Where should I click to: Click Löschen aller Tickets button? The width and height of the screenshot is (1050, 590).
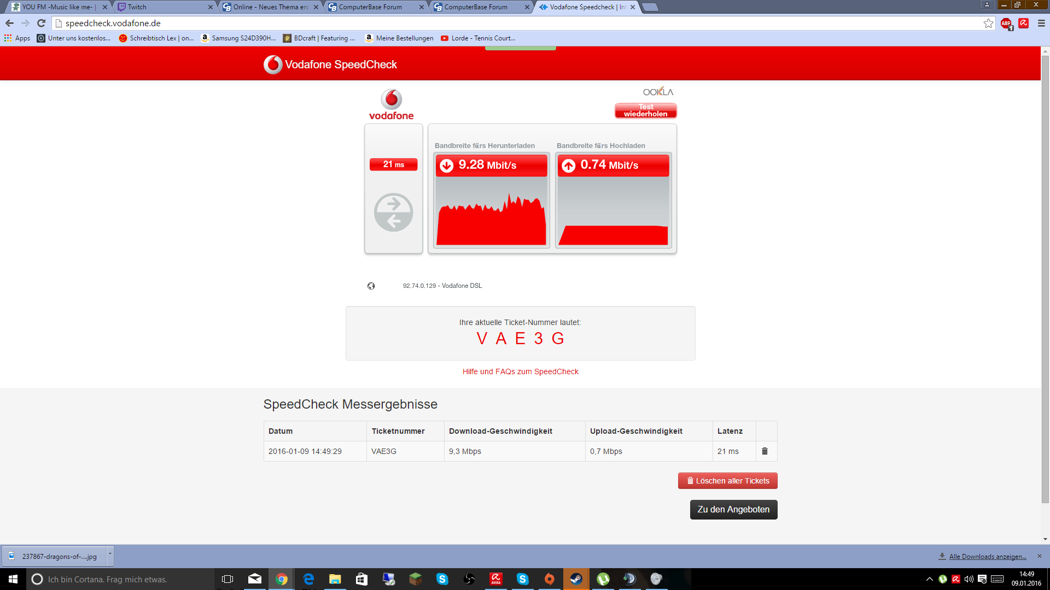(x=727, y=481)
